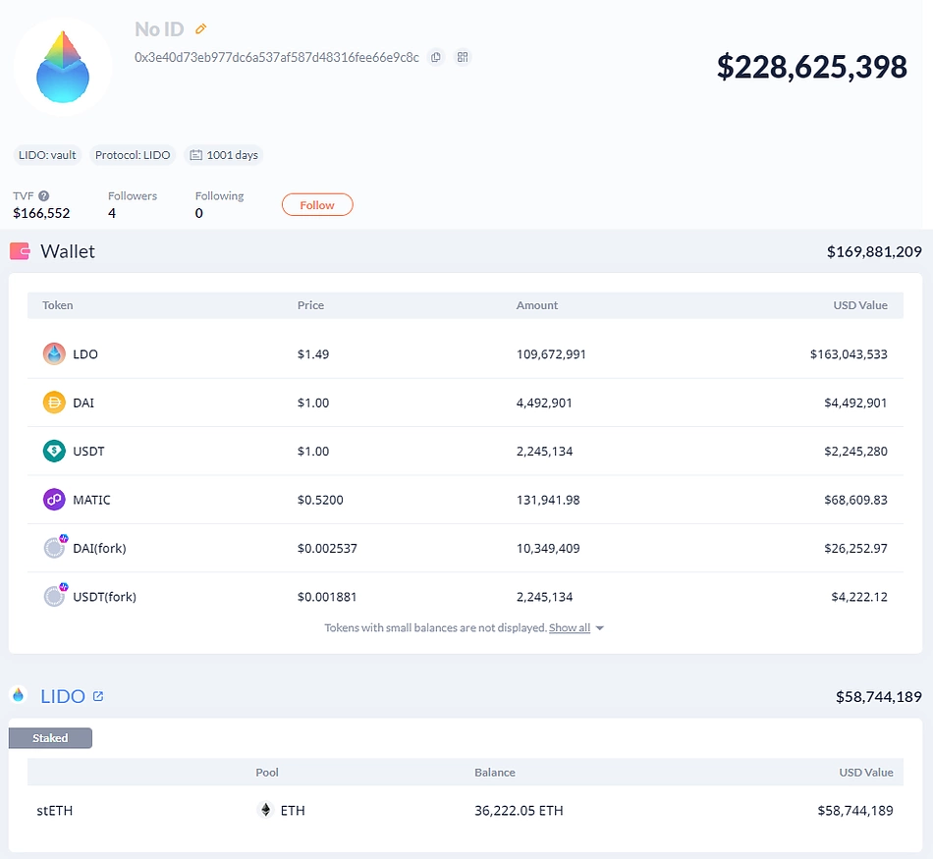Click the USDT(fork) price $0.001881
This screenshot has height=859, width=933.
pyautogui.click(x=327, y=597)
